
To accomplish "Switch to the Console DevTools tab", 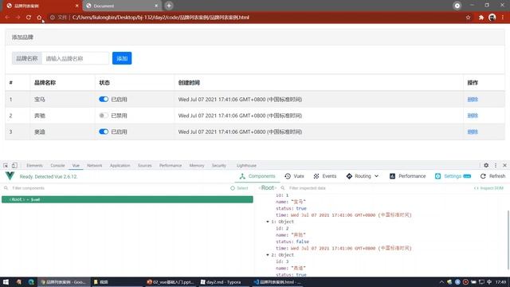I will pyautogui.click(x=57, y=165).
